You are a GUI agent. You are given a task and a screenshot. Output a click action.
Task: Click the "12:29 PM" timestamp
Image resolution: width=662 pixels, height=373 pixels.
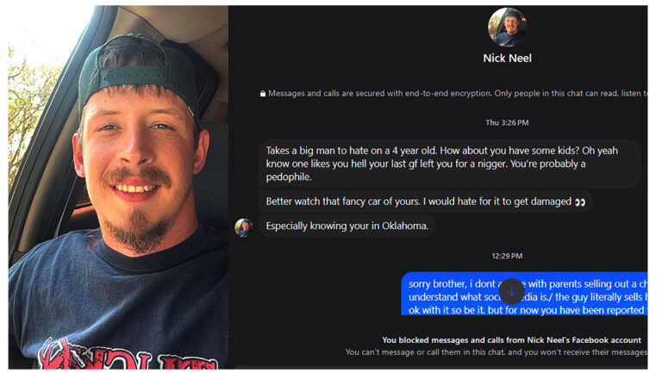click(507, 256)
